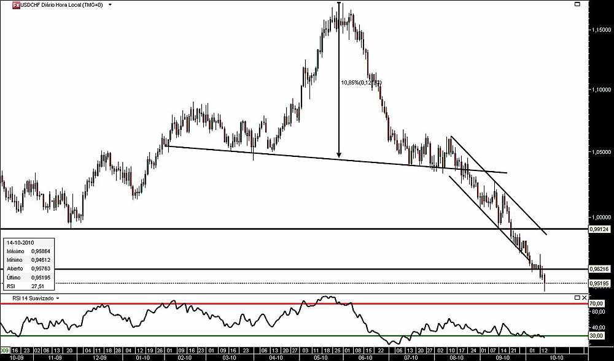614x361 pixels.
Task: Open the RSI 14 Suavizado indicator dropdown
Action: (x=58, y=298)
